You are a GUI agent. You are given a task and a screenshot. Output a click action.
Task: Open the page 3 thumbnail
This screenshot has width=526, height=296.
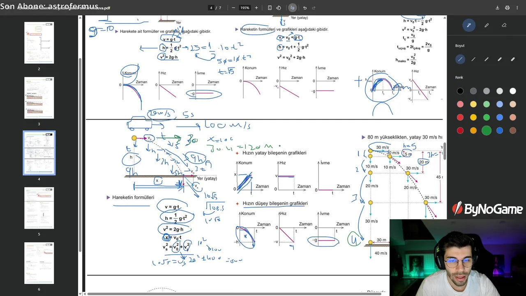click(39, 98)
